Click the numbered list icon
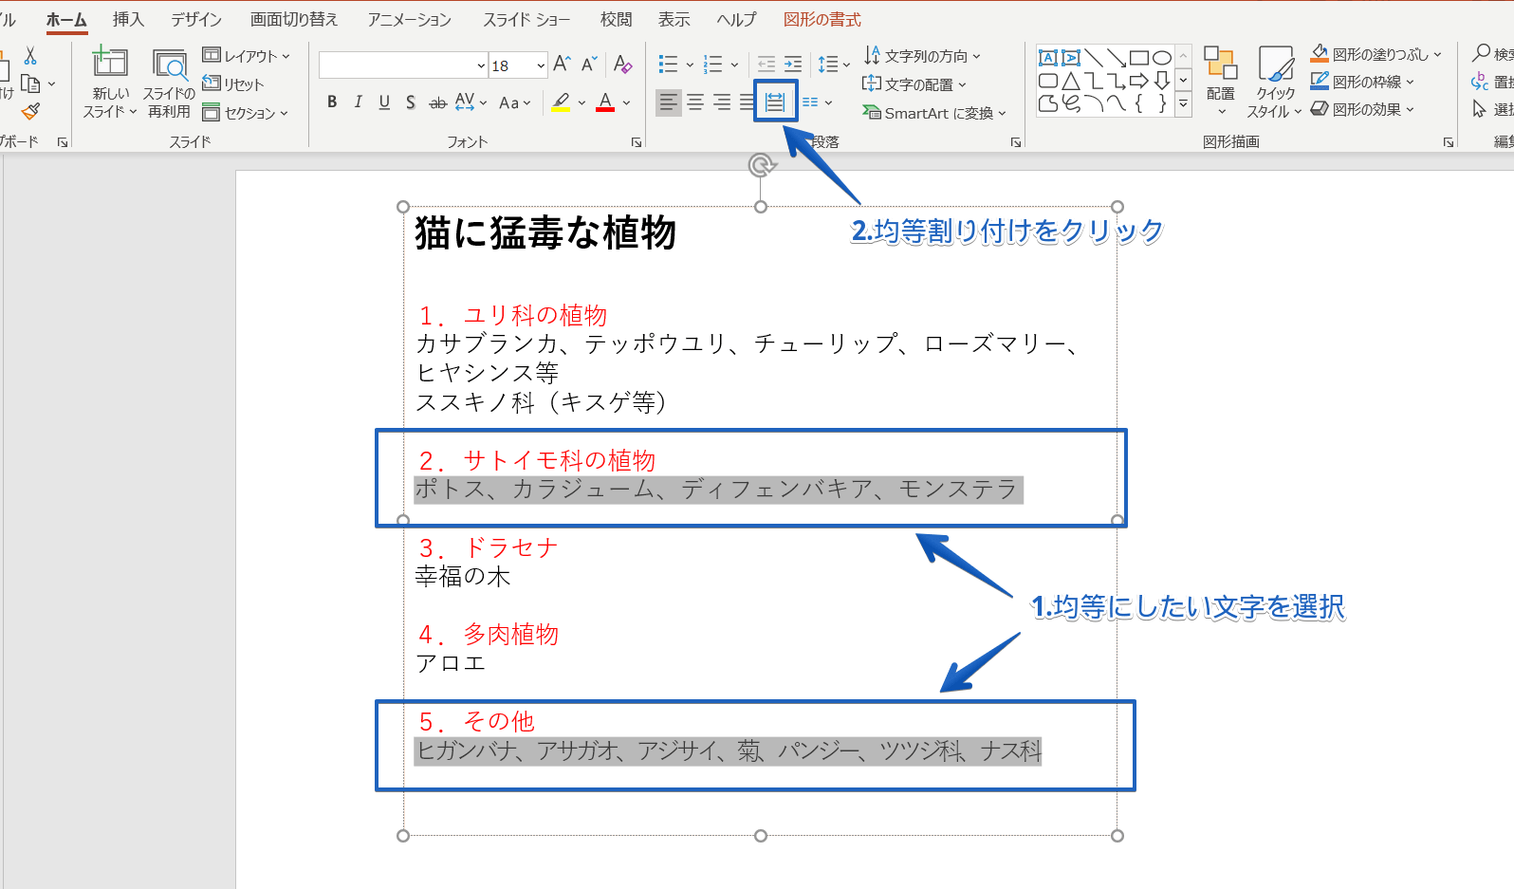The image size is (1514, 889). pyautogui.click(x=713, y=65)
